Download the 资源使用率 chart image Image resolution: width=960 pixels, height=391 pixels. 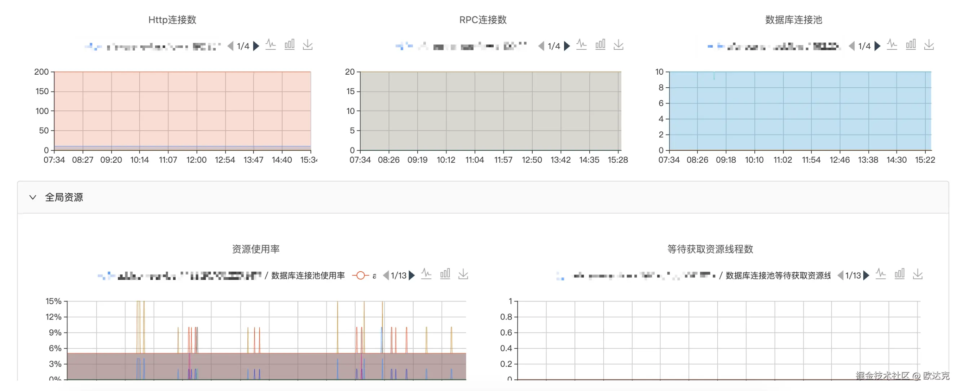(463, 275)
